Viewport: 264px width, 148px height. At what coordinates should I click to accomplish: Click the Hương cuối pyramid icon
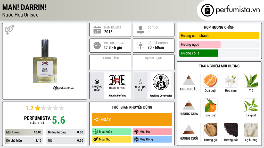coord(188,129)
